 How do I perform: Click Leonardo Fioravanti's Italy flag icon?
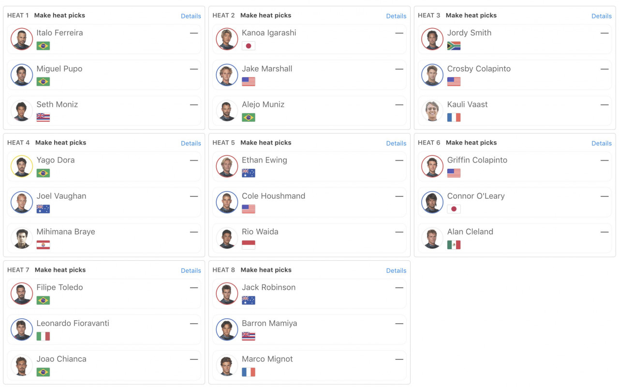[x=43, y=336]
